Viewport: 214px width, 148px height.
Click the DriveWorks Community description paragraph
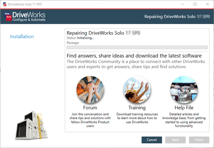(x=136, y=64)
